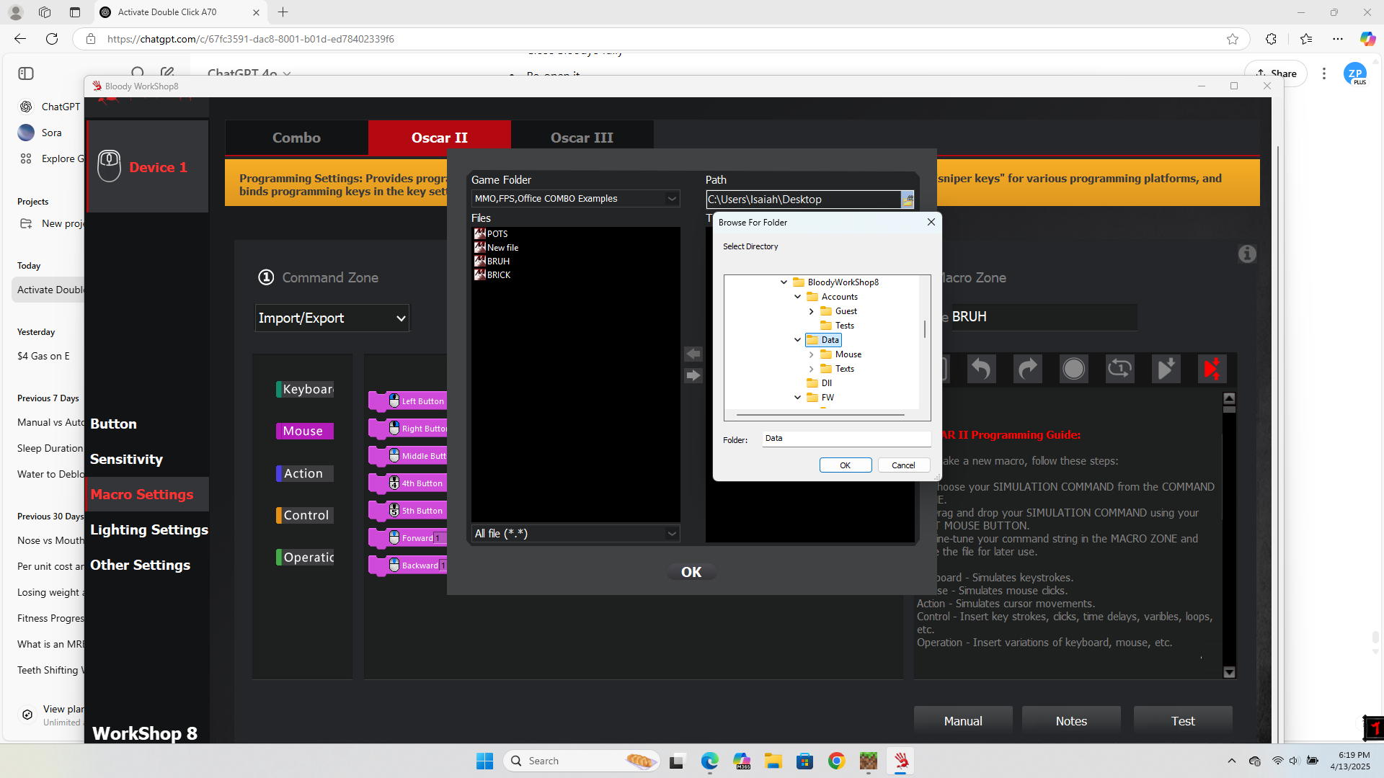Screen dimensions: 1384x778
Task: Select the Texts folder in tree
Action: 844,369
